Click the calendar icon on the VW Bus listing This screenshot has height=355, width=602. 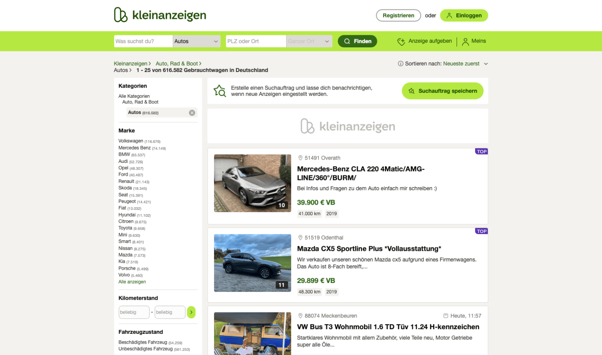(446, 315)
